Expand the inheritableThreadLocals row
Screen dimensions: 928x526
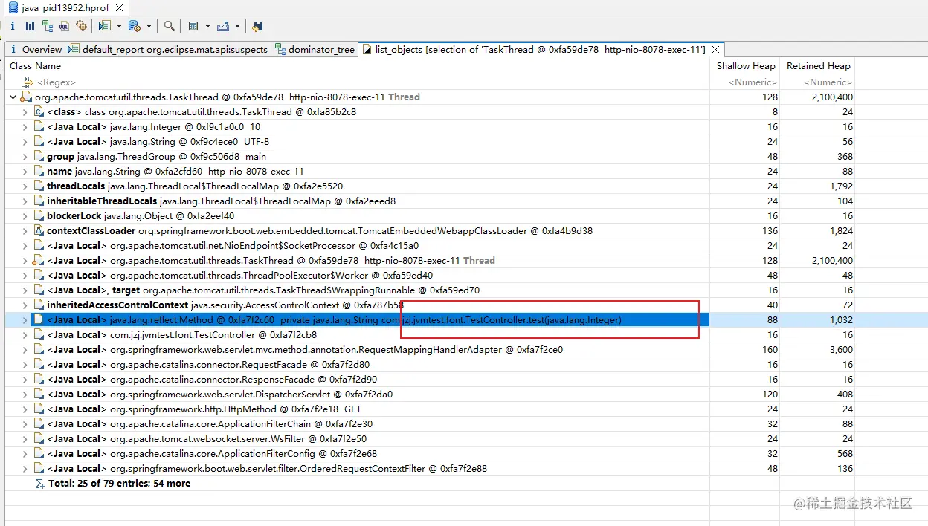click(25, 201)
